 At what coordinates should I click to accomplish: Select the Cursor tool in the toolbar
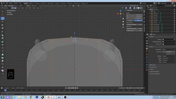point(2,15)
